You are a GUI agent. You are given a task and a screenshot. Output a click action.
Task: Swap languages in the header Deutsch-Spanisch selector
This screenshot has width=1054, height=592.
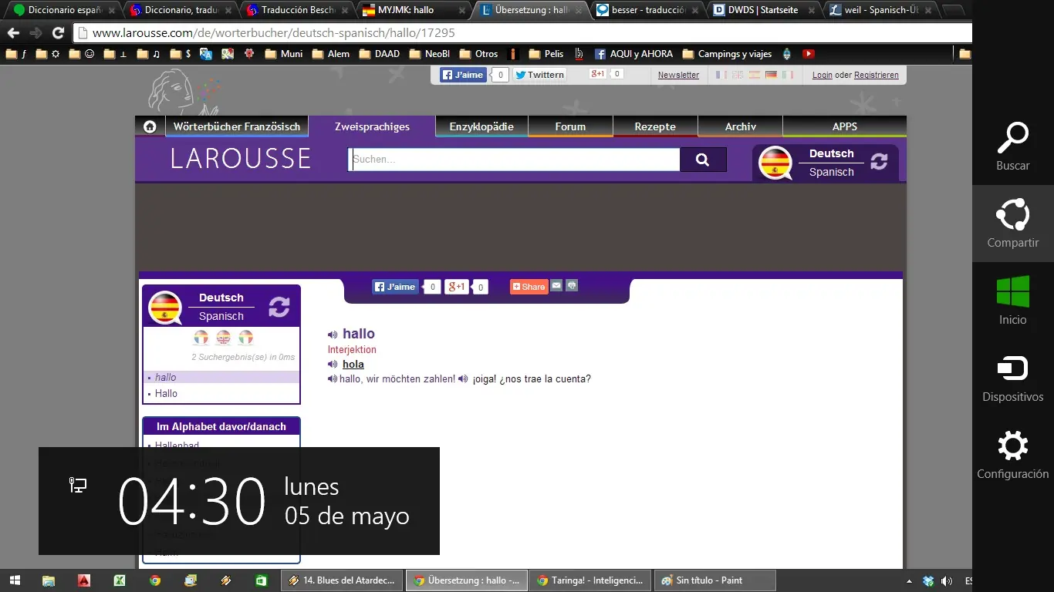[879, 162]
